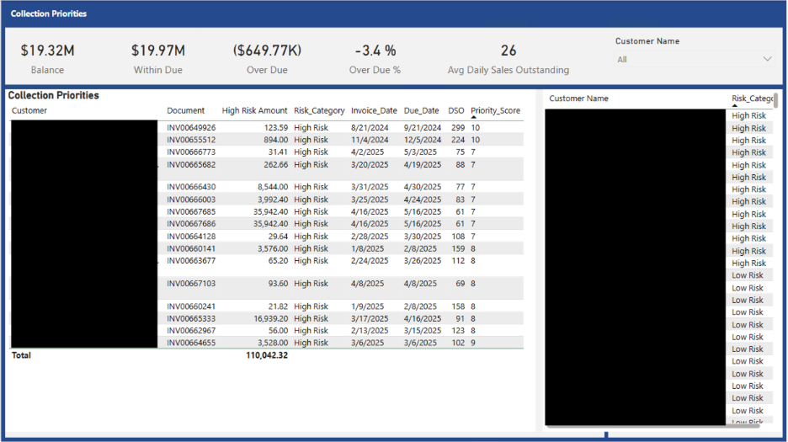This screenshot has height=442, width=788.
Task: Select invoice row INV00665333
Action: click(191, 319)
